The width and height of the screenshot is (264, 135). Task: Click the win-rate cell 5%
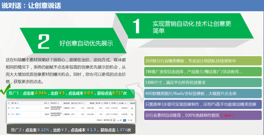(101, 114)
